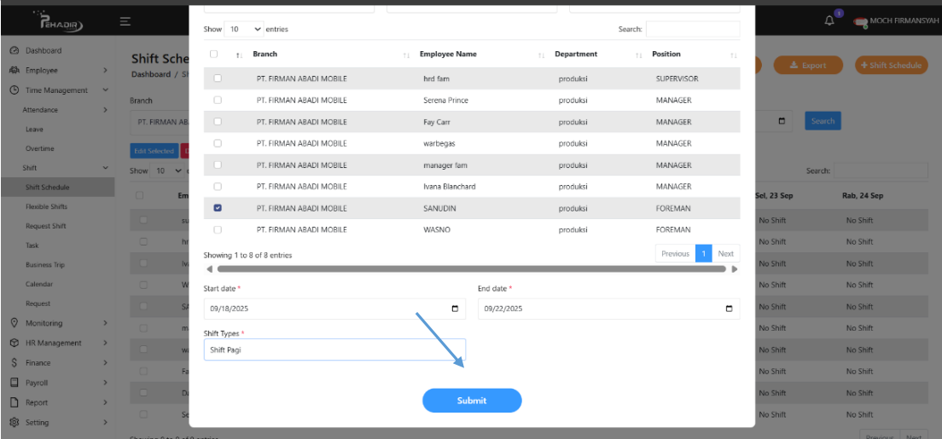The height and width of the screenshot is (439, 942).
Task: Click the Next pagination button
Action: 725,253
